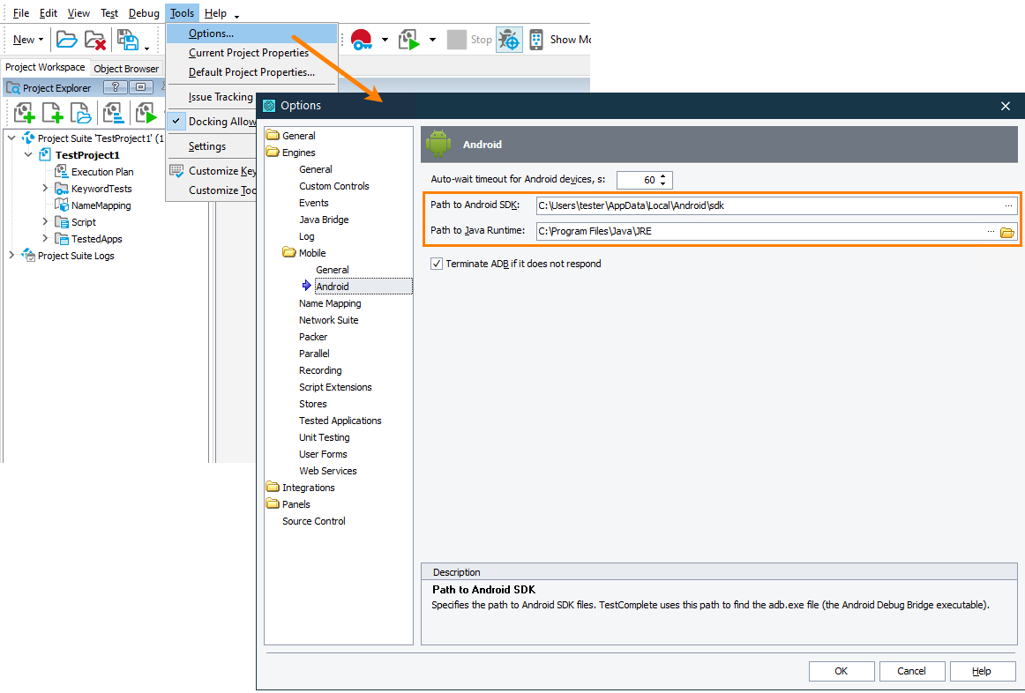
Task: Click the browse folder icon for Java Runtime
Action: coord(1007,232)
